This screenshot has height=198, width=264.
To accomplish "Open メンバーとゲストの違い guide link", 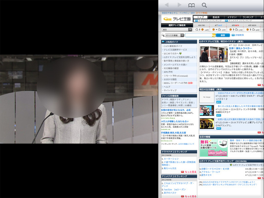I will point(175,64).
